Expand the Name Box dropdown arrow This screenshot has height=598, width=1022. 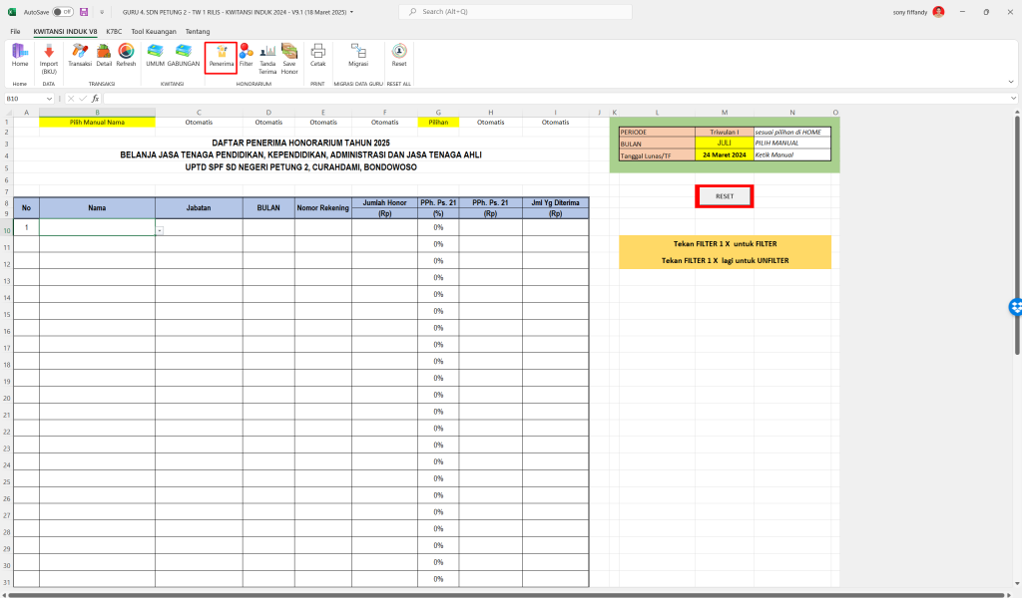tap(49, 99)
